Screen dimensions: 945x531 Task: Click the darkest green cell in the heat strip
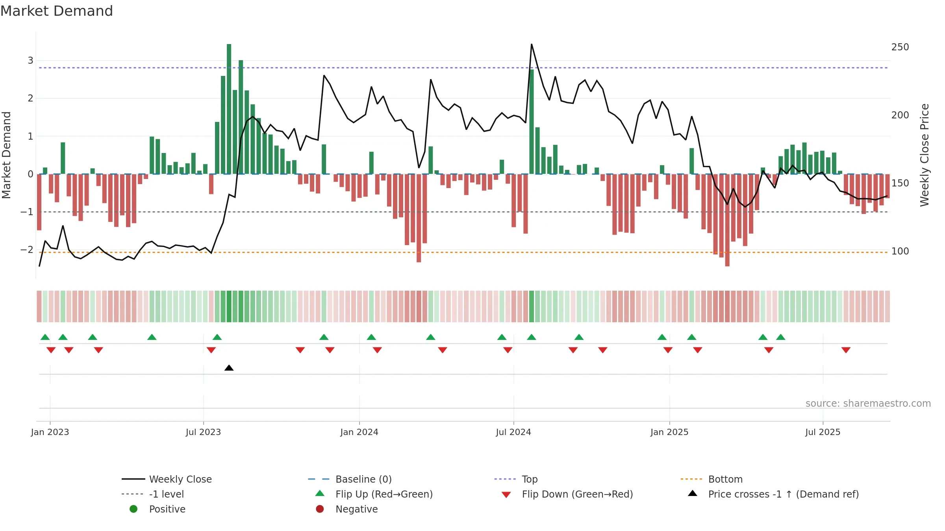point(229,306)
